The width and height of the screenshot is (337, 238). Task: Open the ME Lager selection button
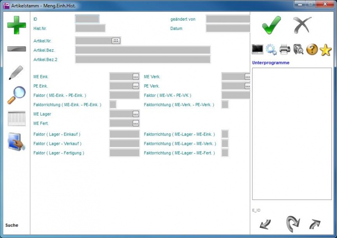point(136,114)
